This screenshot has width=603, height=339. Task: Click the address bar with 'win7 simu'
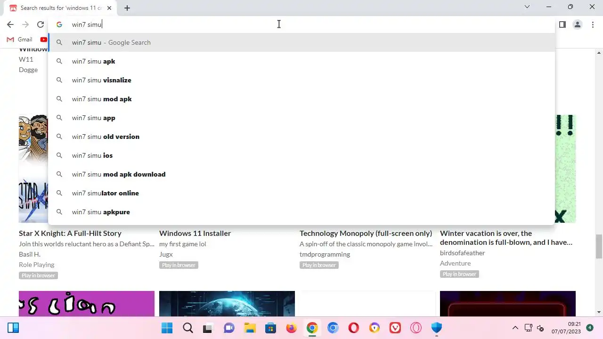coord(301,24)
